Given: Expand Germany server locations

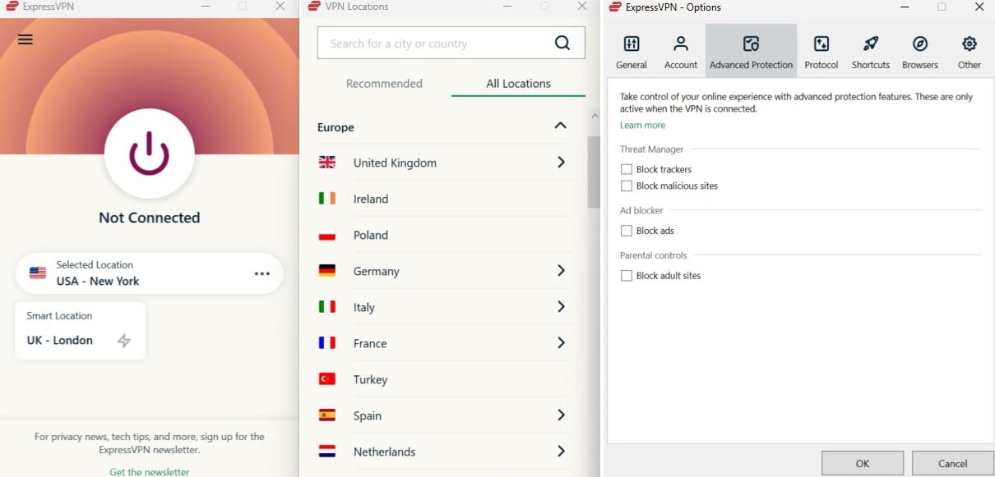Looking at the screenshot, I should tap(561, 271).
